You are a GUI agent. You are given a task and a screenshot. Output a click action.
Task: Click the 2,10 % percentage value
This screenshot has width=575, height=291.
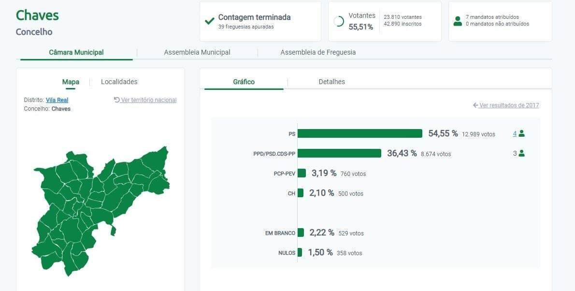tap(322, 193)
